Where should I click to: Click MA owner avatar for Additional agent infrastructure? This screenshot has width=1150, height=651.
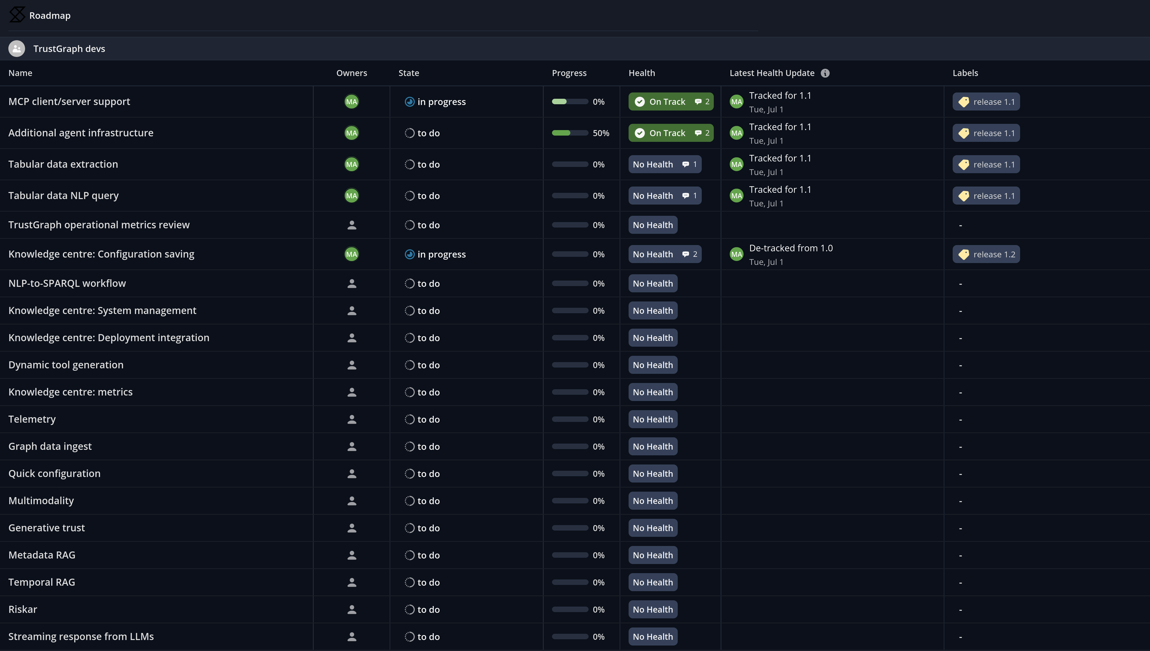click(x=352, y=133)
